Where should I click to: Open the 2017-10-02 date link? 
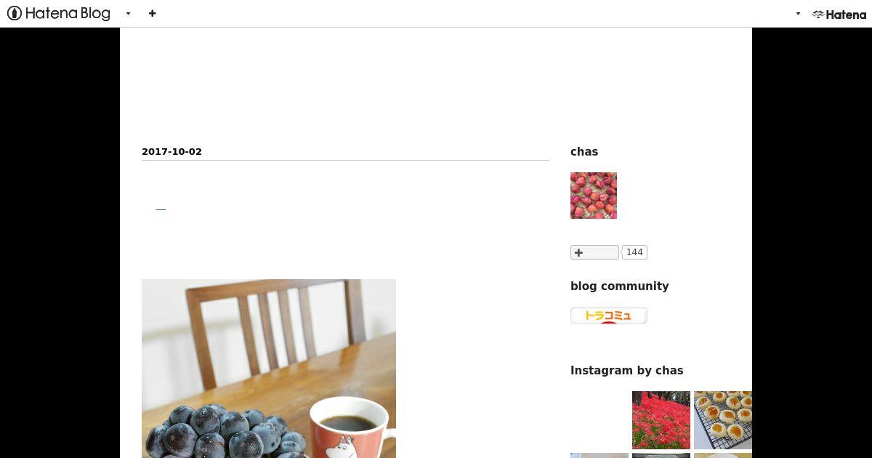click(171, 151)
